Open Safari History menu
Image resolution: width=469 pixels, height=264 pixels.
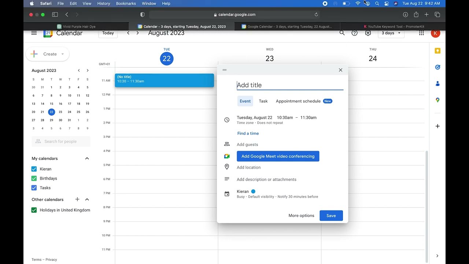click(x=104, y=3)
